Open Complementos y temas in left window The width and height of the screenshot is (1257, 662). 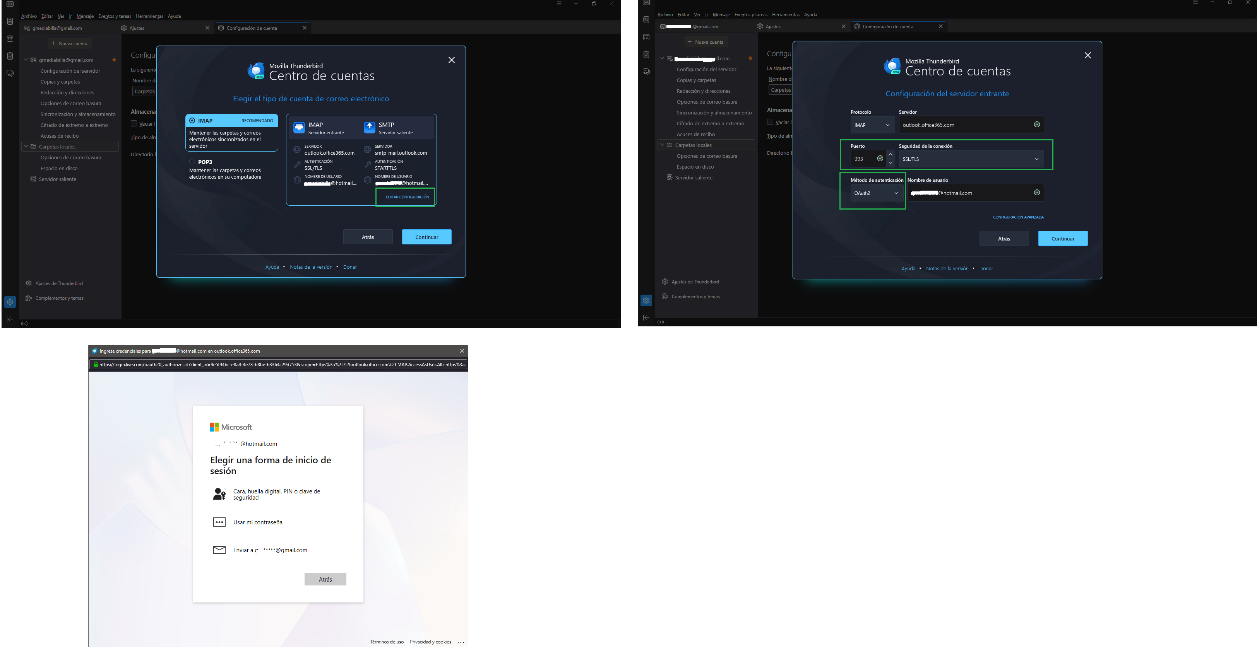coord(55,298)
